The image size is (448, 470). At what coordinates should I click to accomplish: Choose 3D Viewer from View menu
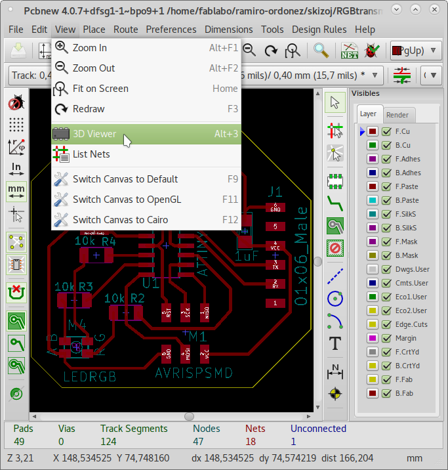[x=146, y=134]
